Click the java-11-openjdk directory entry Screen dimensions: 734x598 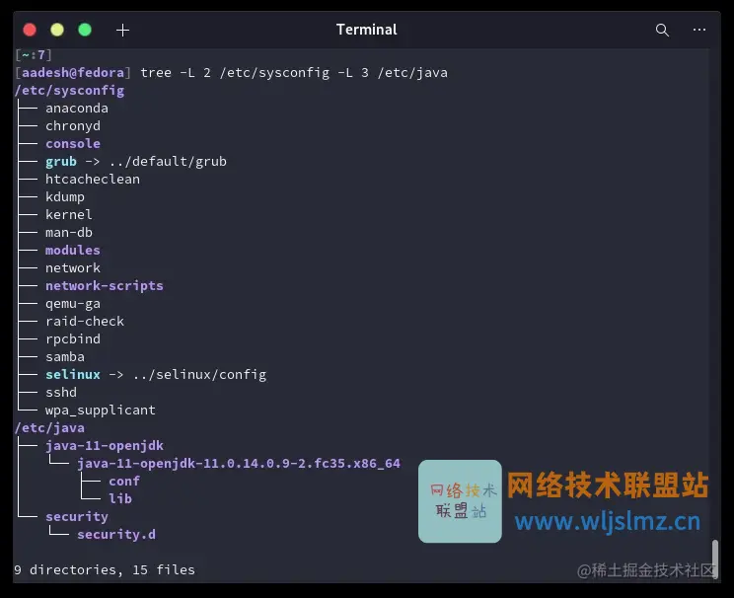(x=105, y=446)
